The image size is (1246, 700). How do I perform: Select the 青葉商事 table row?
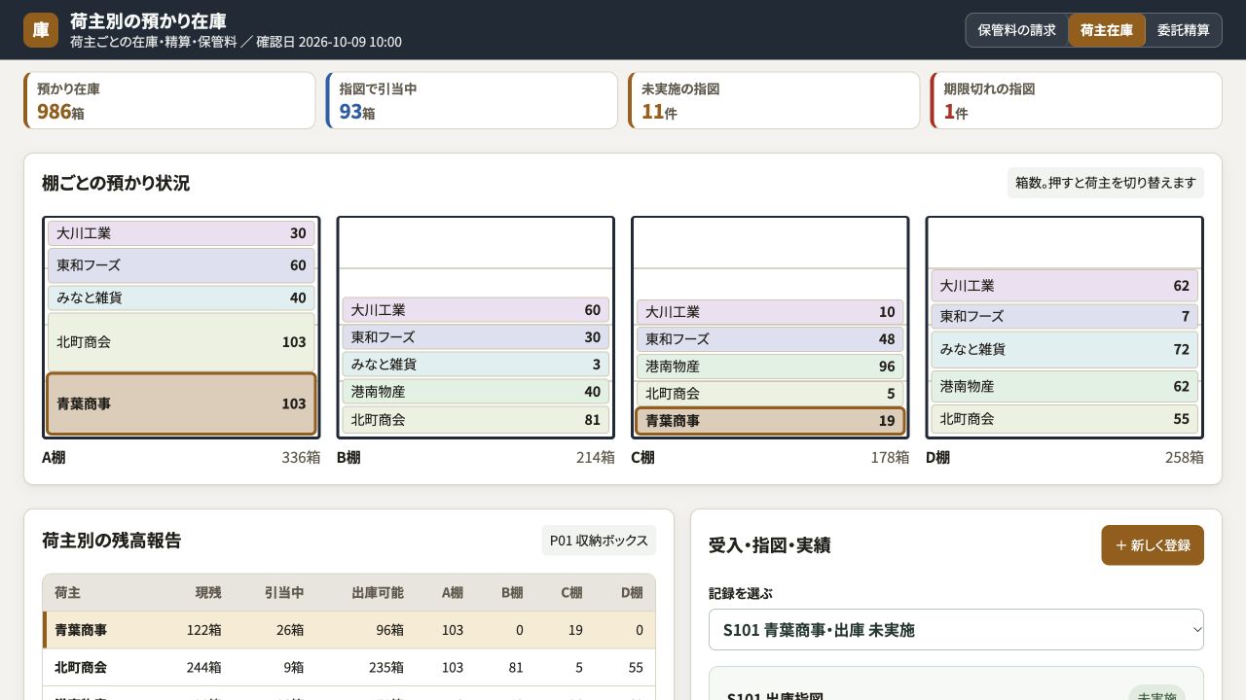[349, 630]
